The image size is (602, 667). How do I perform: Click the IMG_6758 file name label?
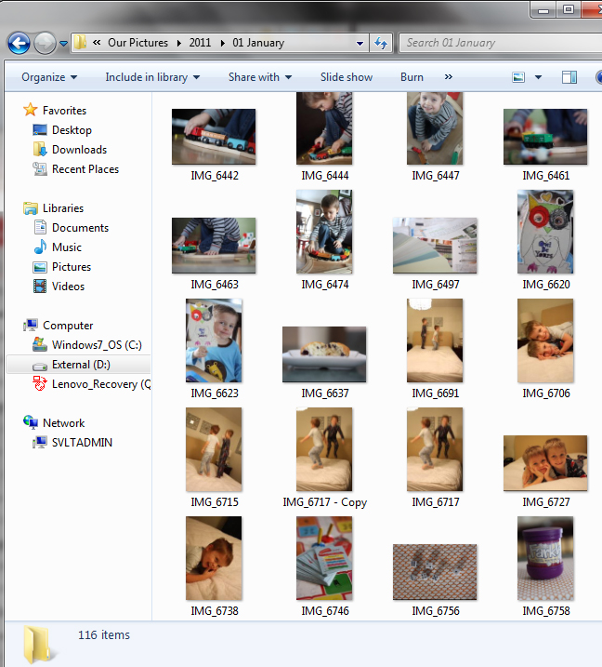[x=546, y=611]
